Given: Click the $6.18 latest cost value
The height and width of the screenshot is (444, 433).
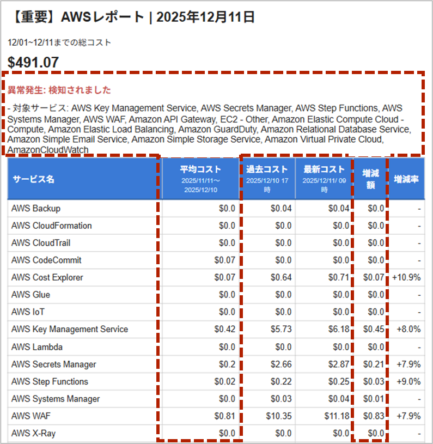Looking at the screenshot, I should click(338, 329).
